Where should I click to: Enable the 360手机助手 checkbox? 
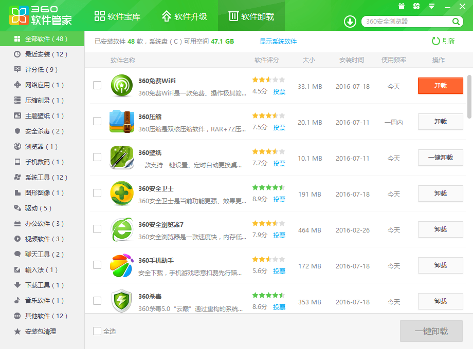pos(97,265)
